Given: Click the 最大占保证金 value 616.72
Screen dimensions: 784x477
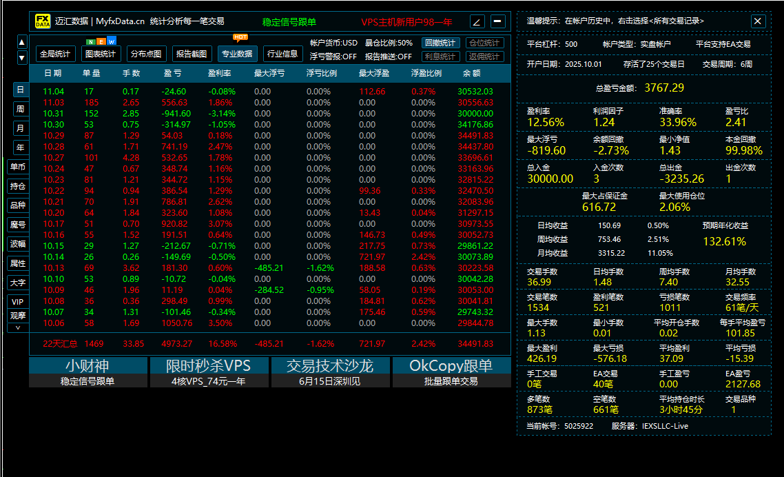Looking at the screenshot, I should tap(599, 207).
